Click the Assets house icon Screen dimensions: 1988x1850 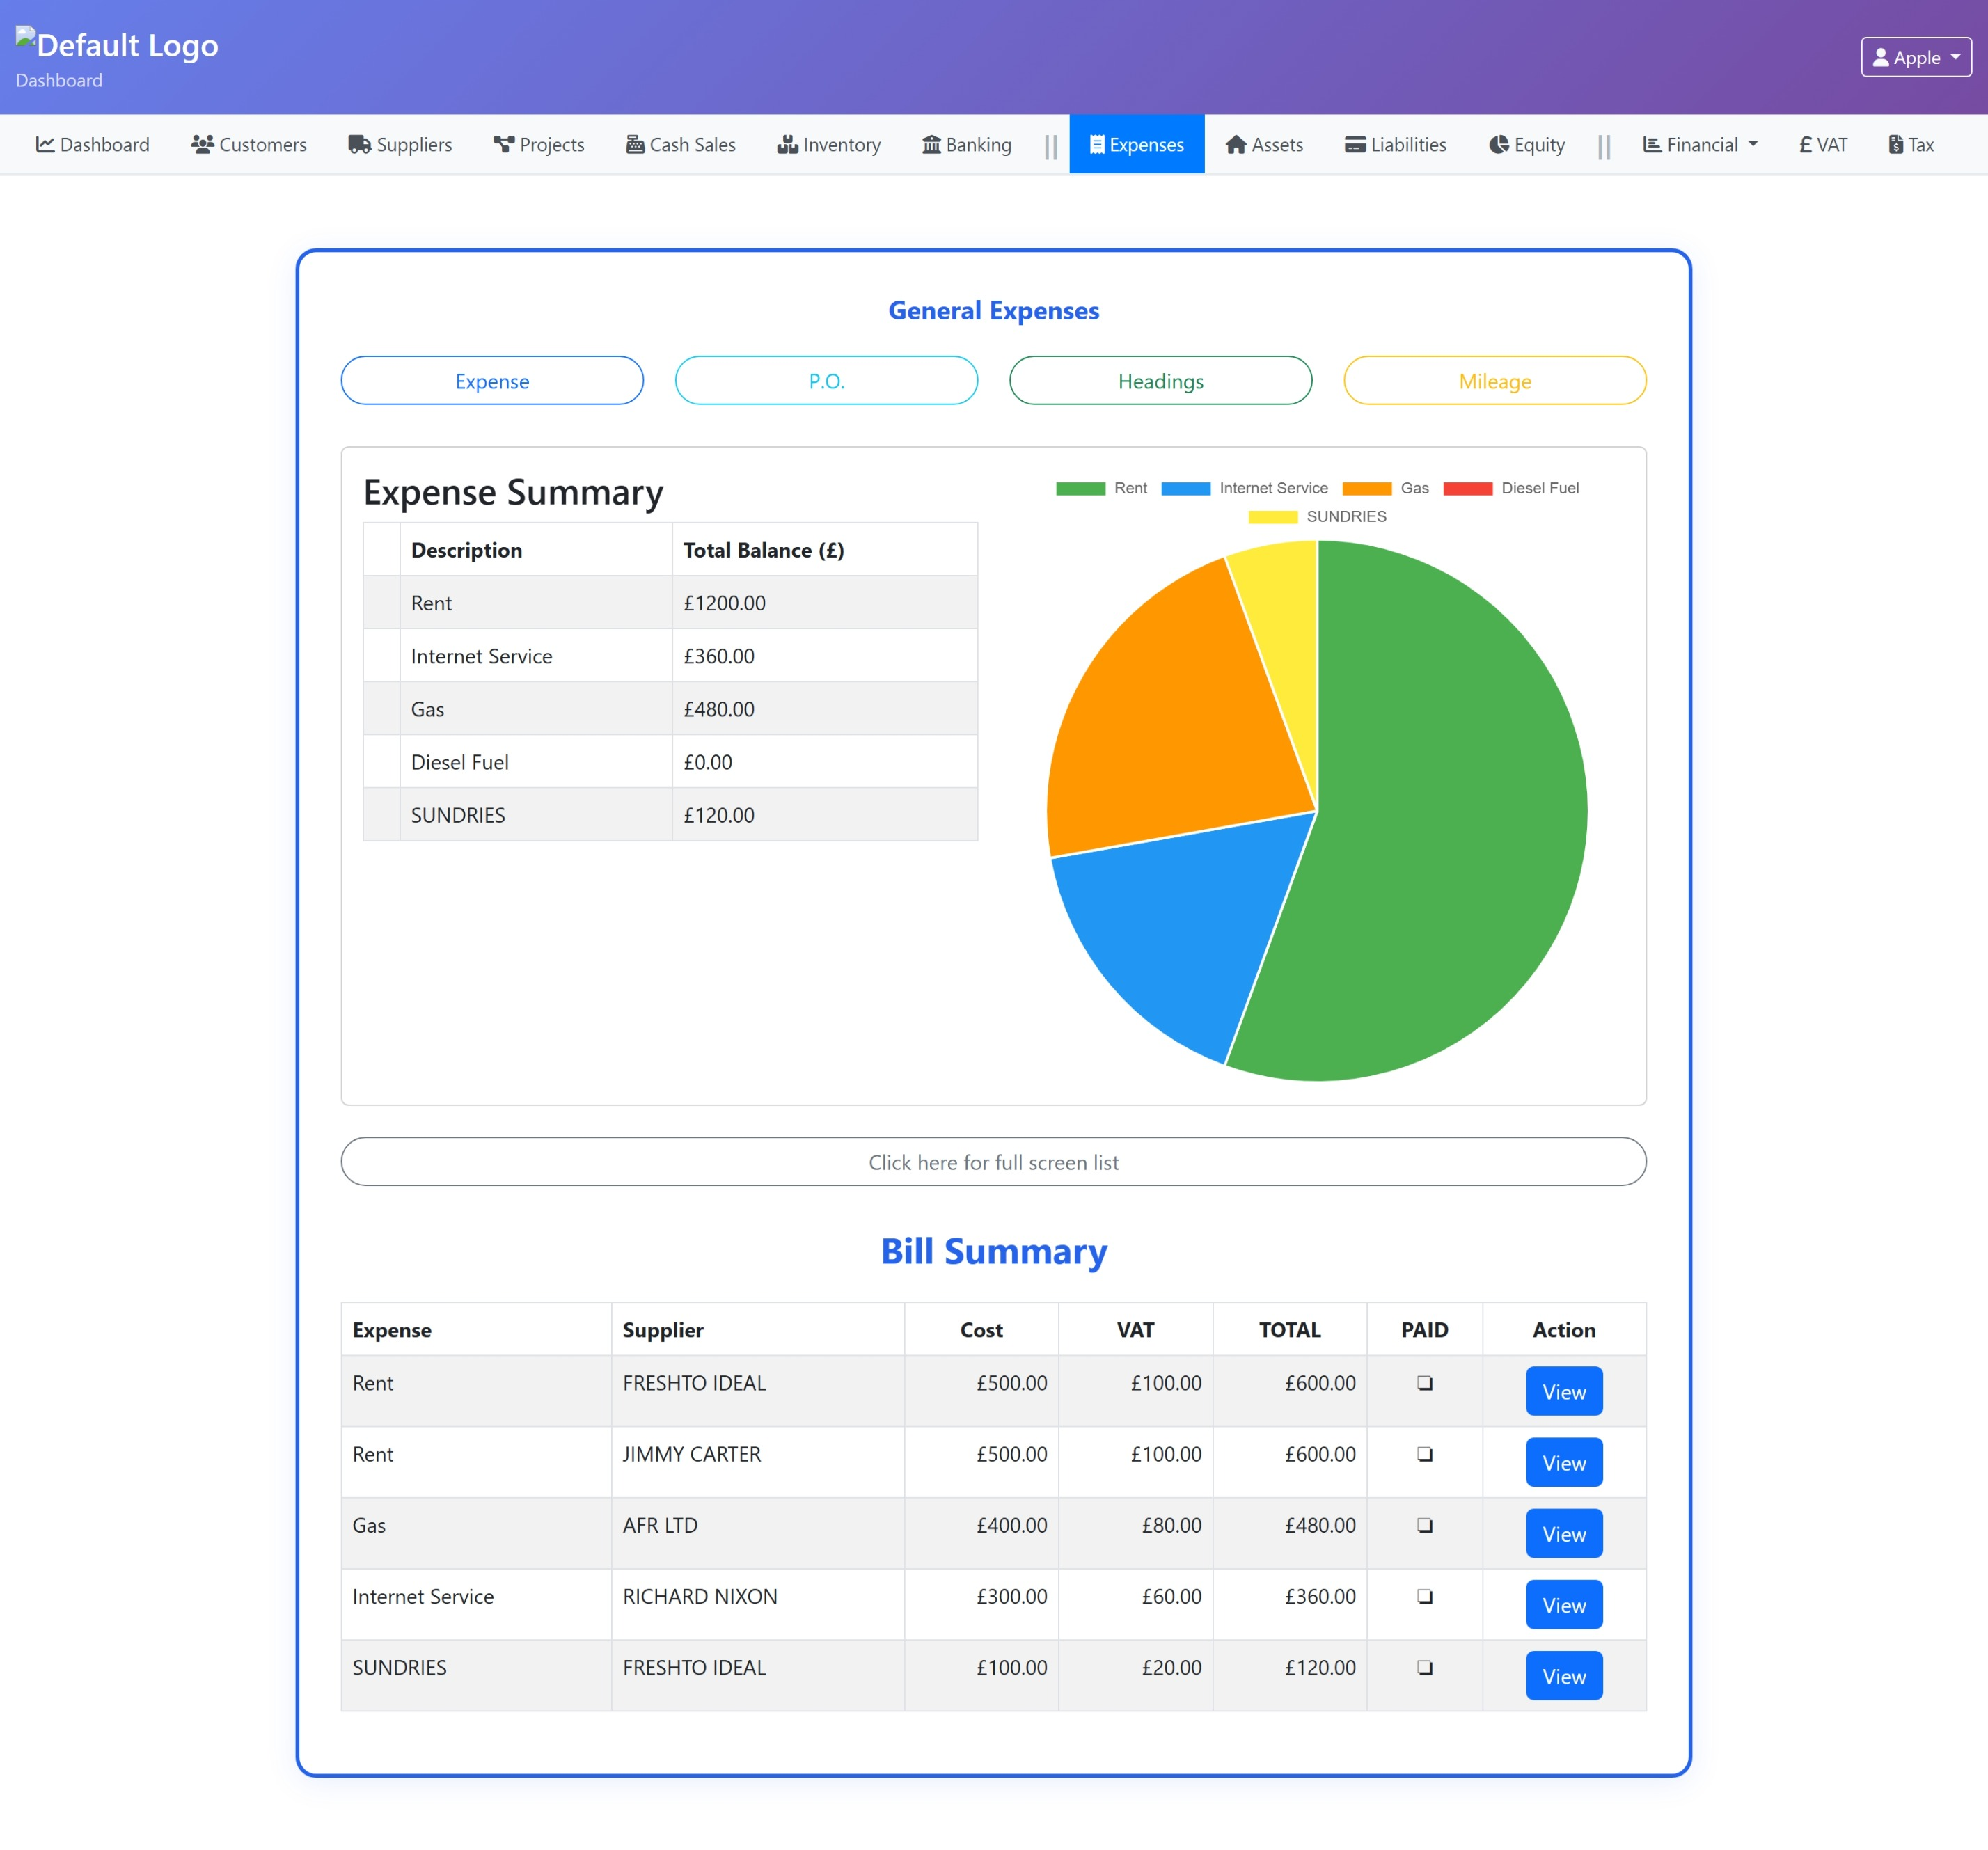[x=1236, y=144]
